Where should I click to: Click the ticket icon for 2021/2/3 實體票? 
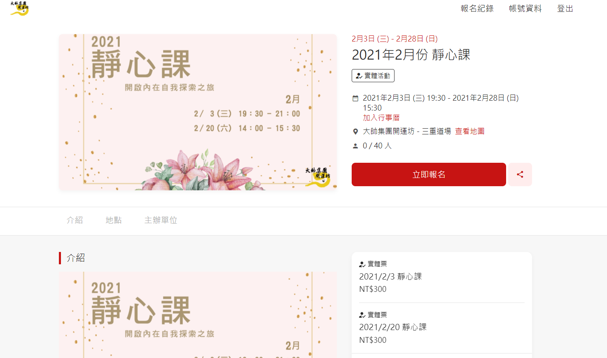pos(362,264)
